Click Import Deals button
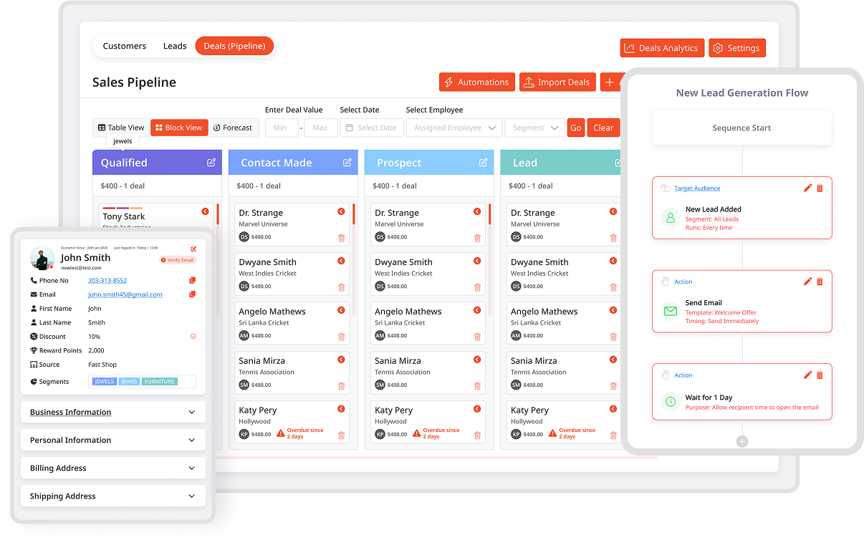Screen dimensions: 864x543 point(557,82)
